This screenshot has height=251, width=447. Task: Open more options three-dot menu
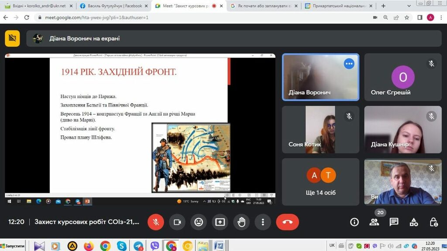point(263,222)
